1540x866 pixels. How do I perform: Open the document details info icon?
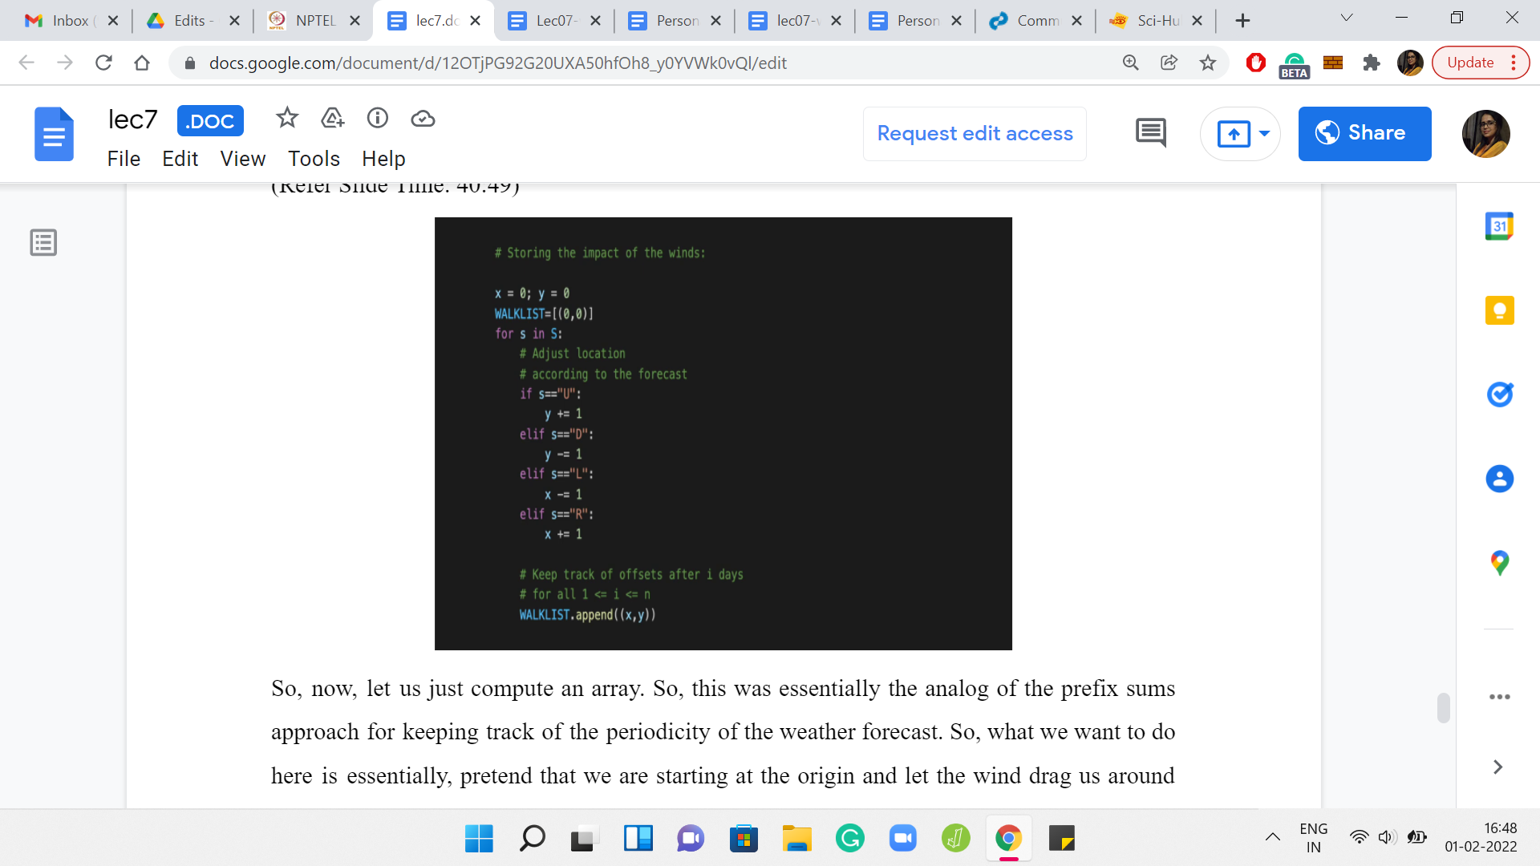pos(377,119)
